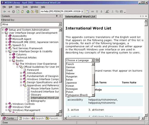Screen dimensions: 149x125
Task: Click the Refresh page toolbar icon
Action: [18, 12]
